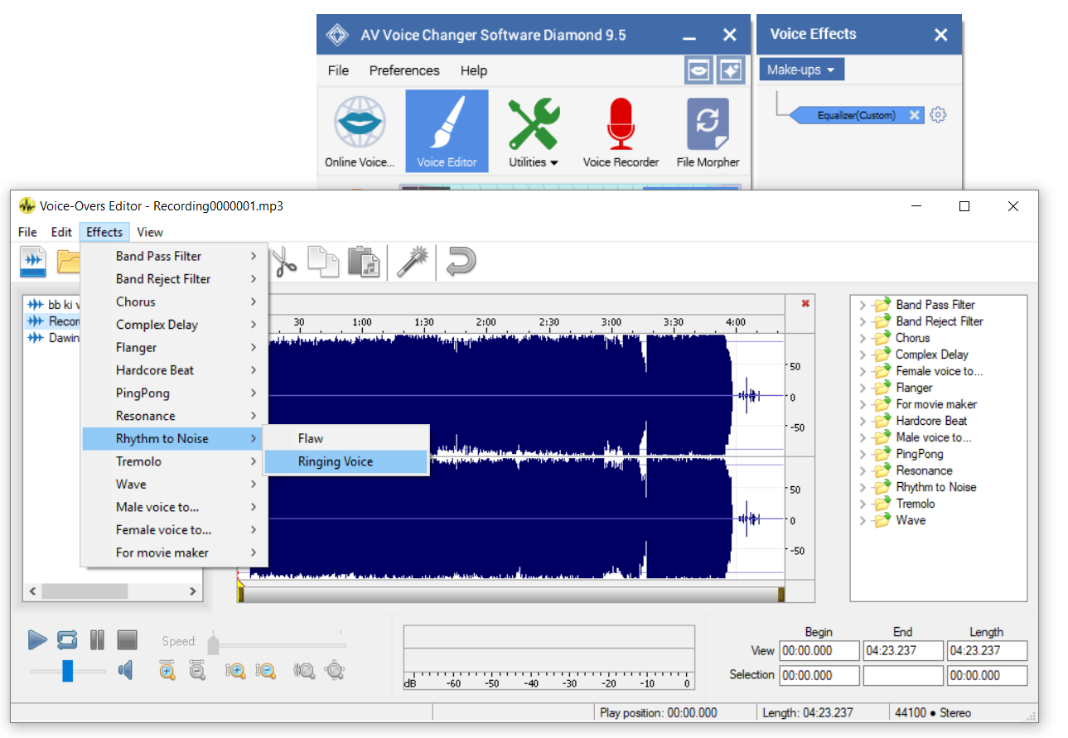Select PingPong in the effects tree
The width and height of the screenshot is (1068, 738).
point(919,454)
